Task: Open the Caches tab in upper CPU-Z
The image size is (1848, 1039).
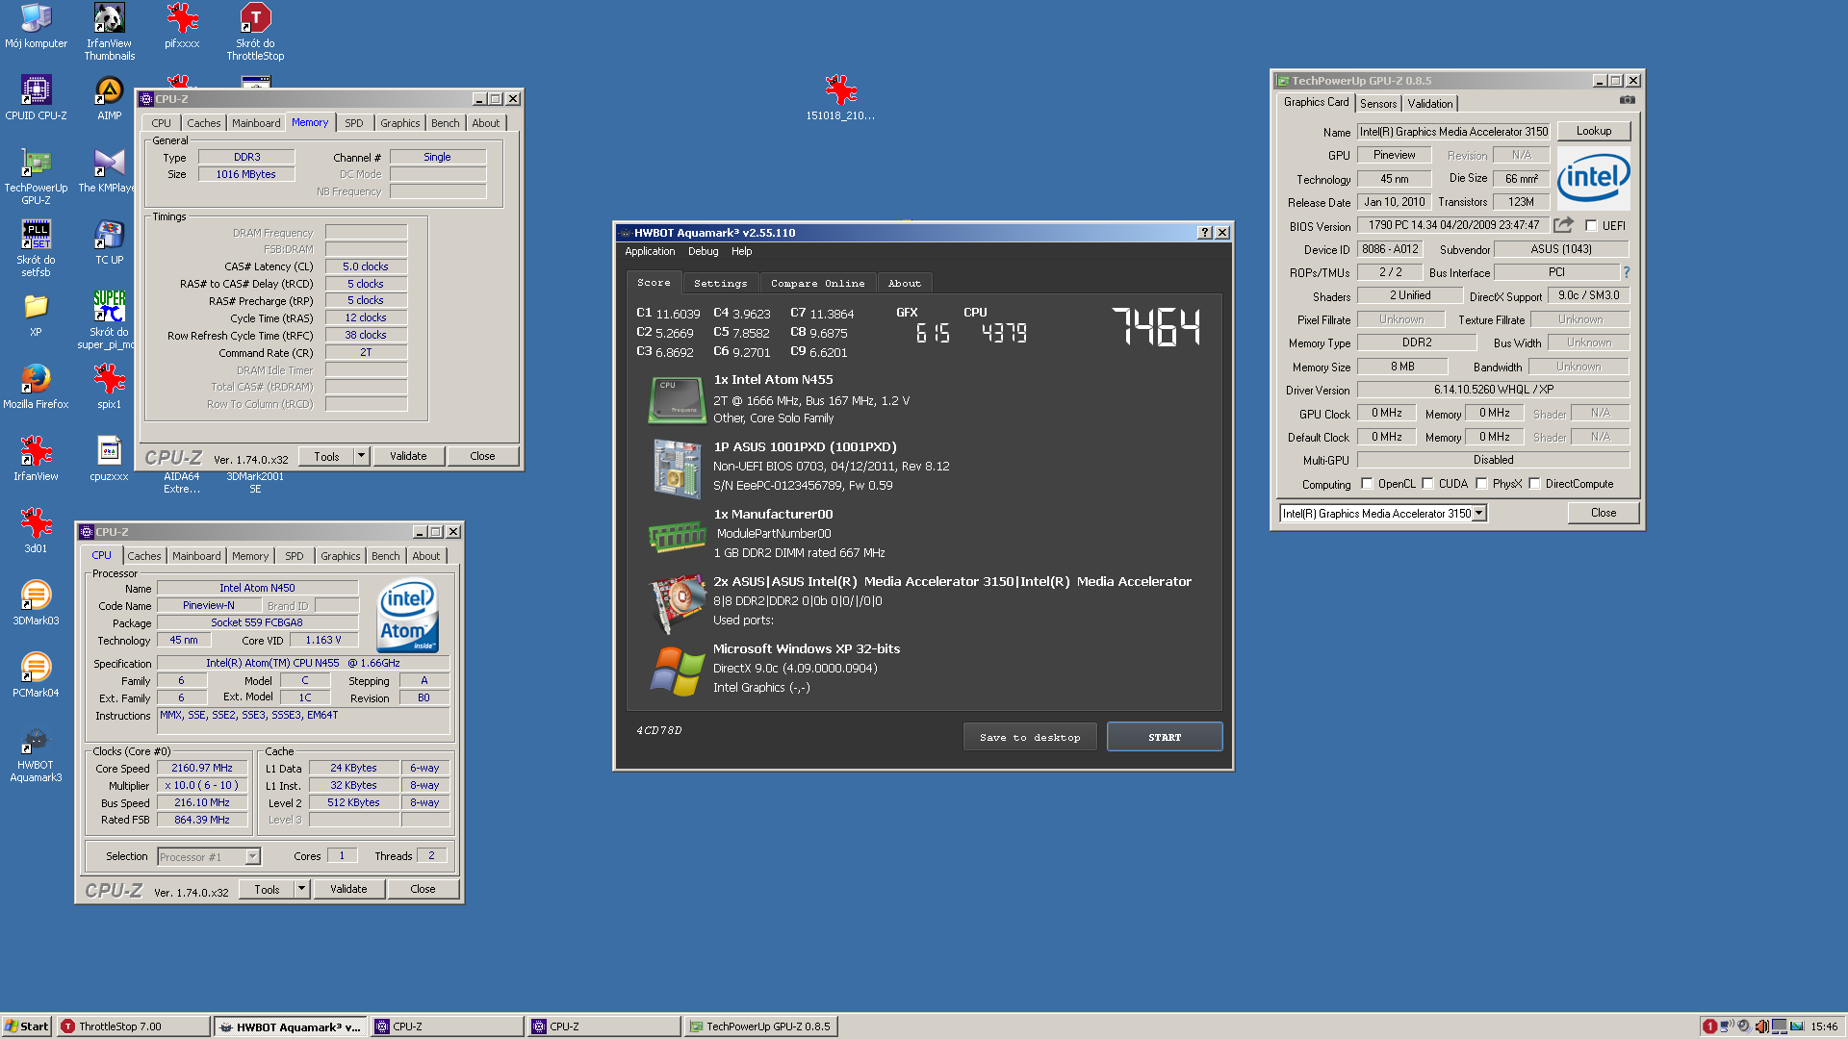Action: point(203,123)
